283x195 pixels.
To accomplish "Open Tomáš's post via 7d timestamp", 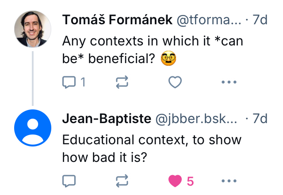I will [x=260, y=19].
